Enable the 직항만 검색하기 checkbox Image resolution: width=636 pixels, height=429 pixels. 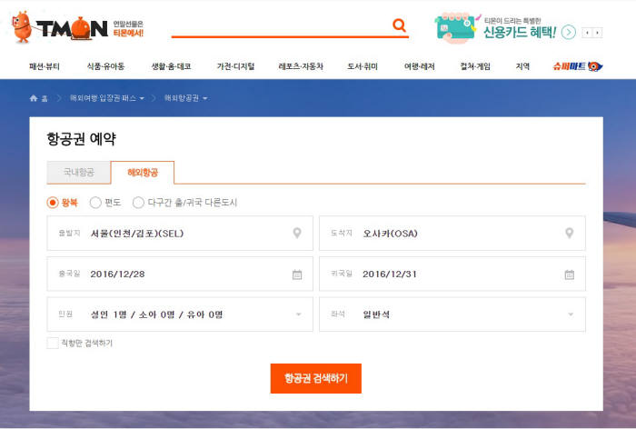pyautogui.click(x=53, y=343)
